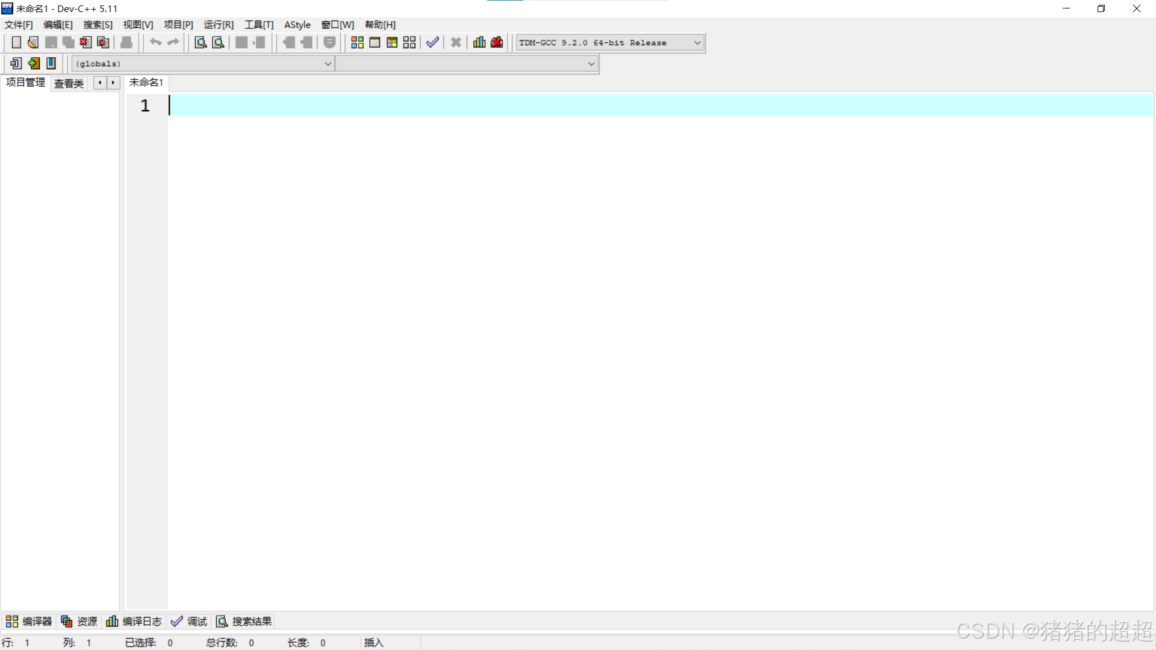Click the Run program window icon

tap(374, 42)
